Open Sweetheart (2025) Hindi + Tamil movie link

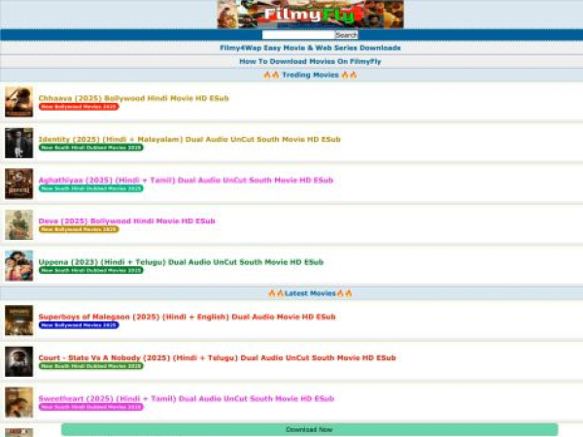tap(187, 398)
